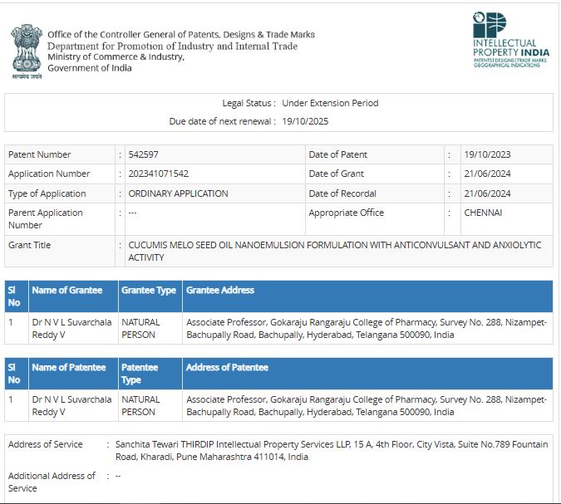561x504 pixels.
Task: Click the Name of Patentee column header
Action: coord(69,367)
